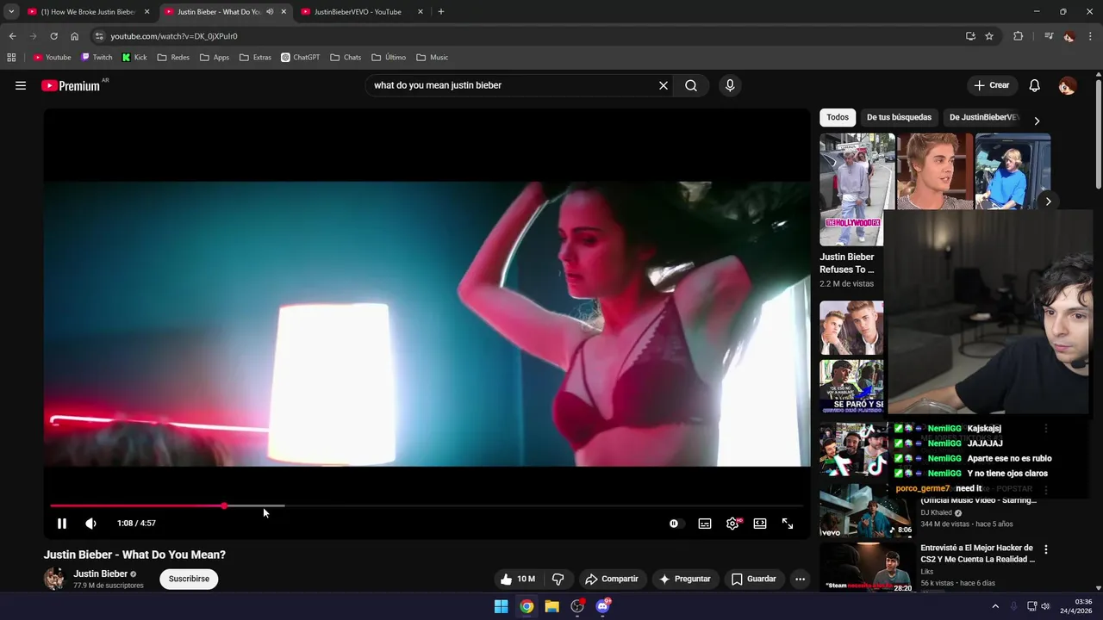Open the Chrome extensions puzzle icon
Image resolution: width=1103 pixels, height=620 pixels.
pos(1019,36)
